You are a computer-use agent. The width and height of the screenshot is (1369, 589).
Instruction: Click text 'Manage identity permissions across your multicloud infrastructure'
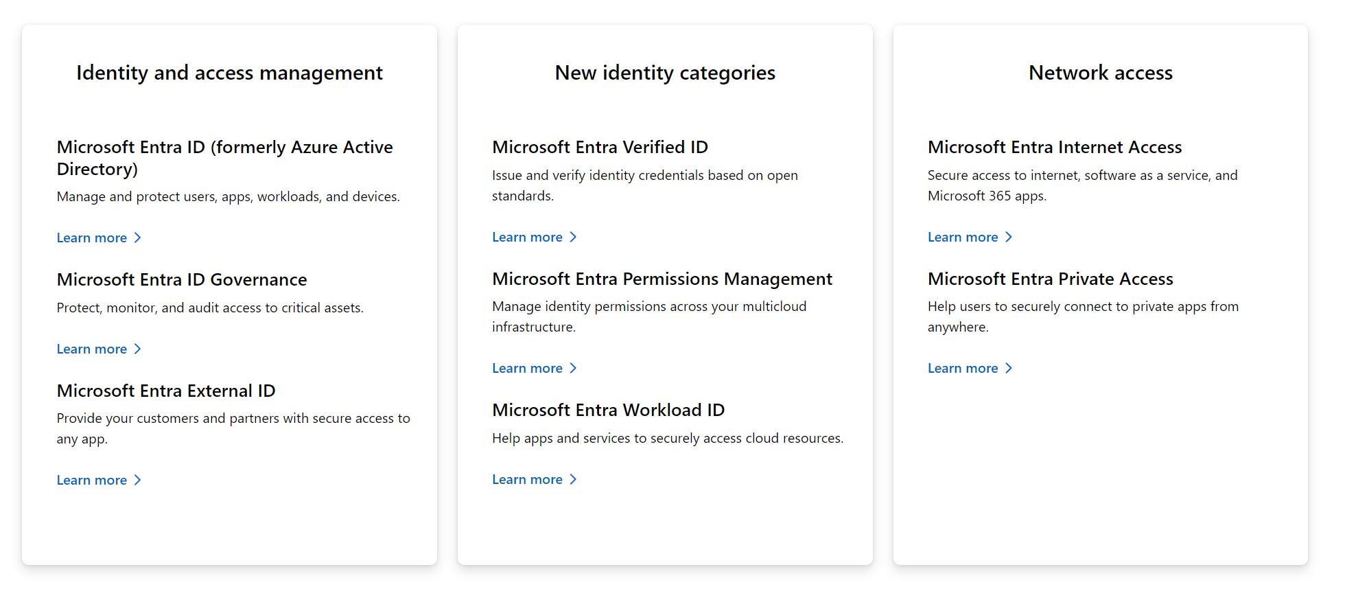click(x=649, y=316)
